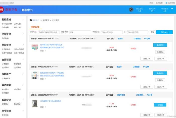The width and height of the screenshot is (176, 118).
Task: Open 商品统计 in the sidebar
Action: [x=17, y=104]
